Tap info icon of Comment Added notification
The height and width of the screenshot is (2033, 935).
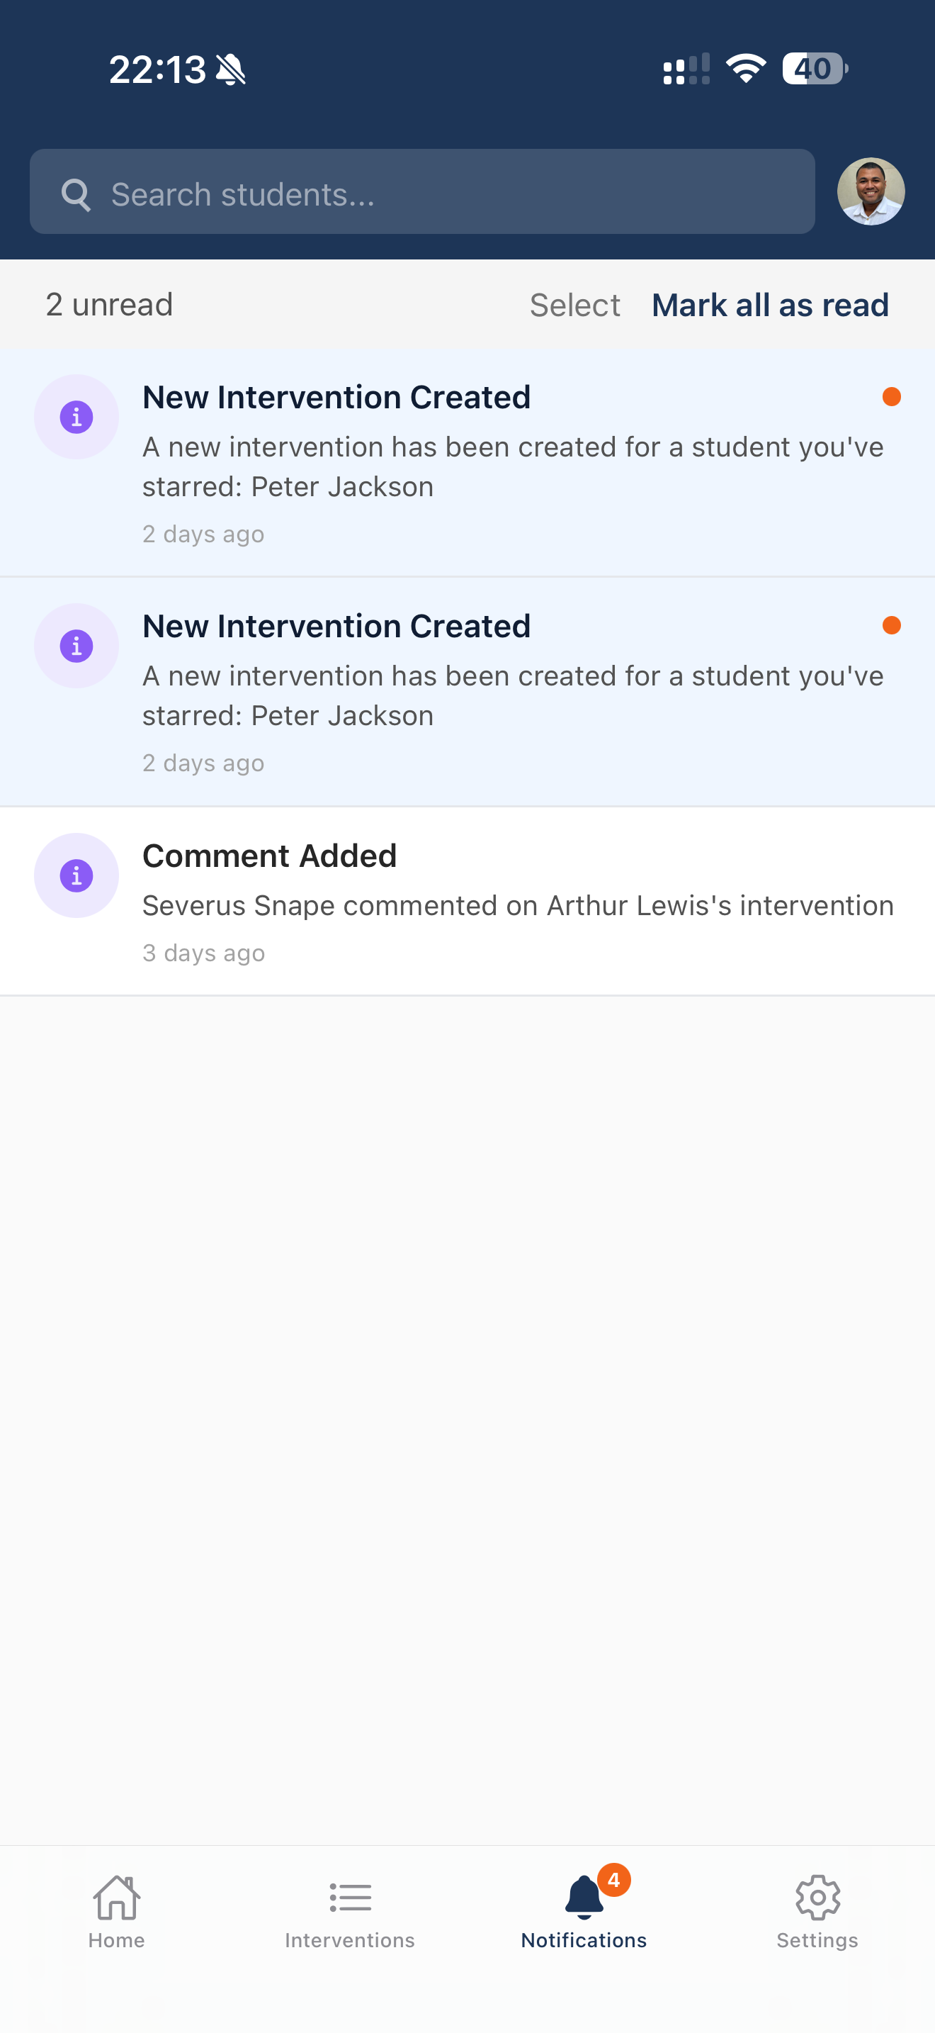click(76, 875)
